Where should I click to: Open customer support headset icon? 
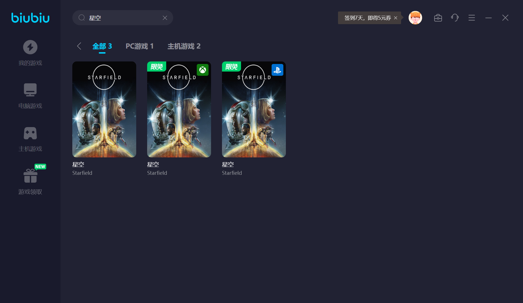(x=455, y=18)
